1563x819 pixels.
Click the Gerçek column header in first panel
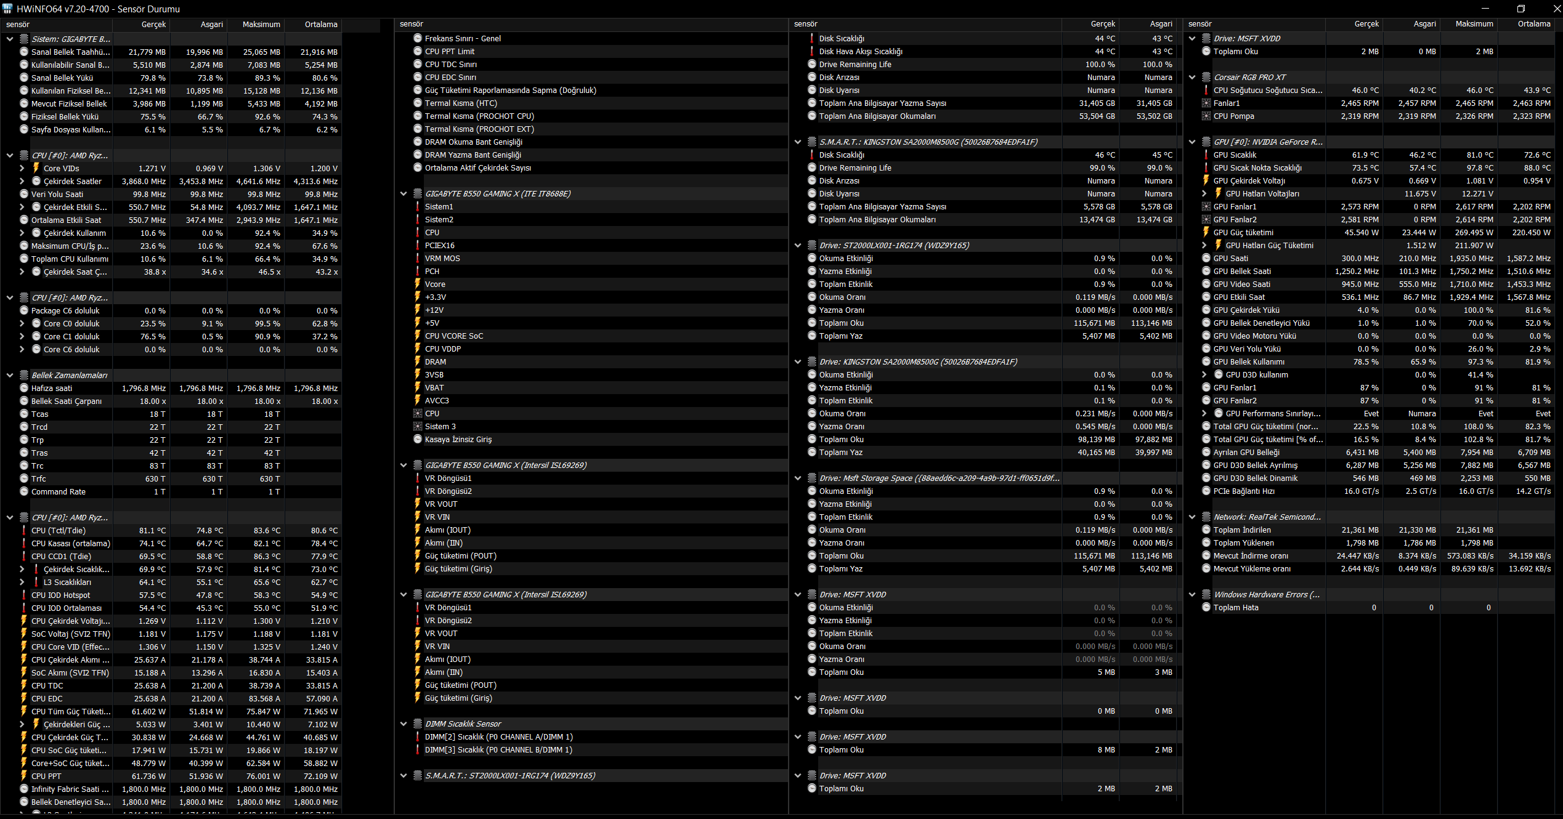click(141, 25)
